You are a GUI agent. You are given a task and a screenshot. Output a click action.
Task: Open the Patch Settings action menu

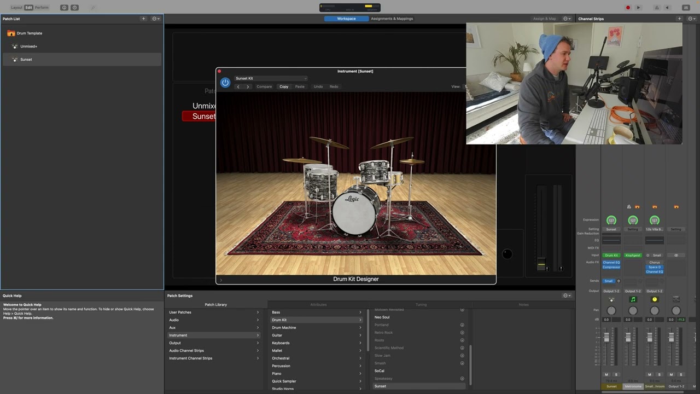[567, 296]
